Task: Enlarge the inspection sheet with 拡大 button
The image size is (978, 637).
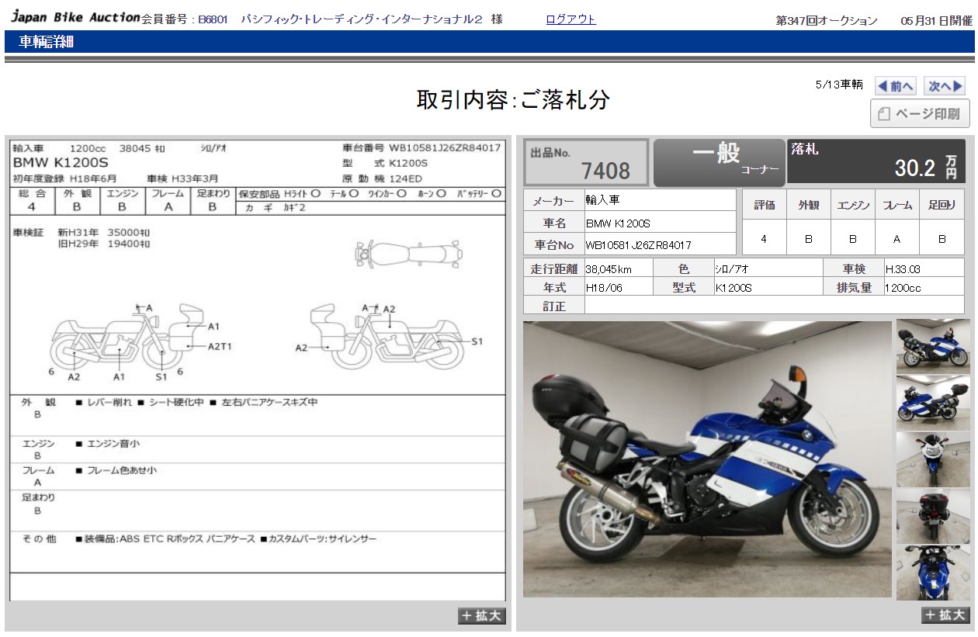Action: coord(483,616)
